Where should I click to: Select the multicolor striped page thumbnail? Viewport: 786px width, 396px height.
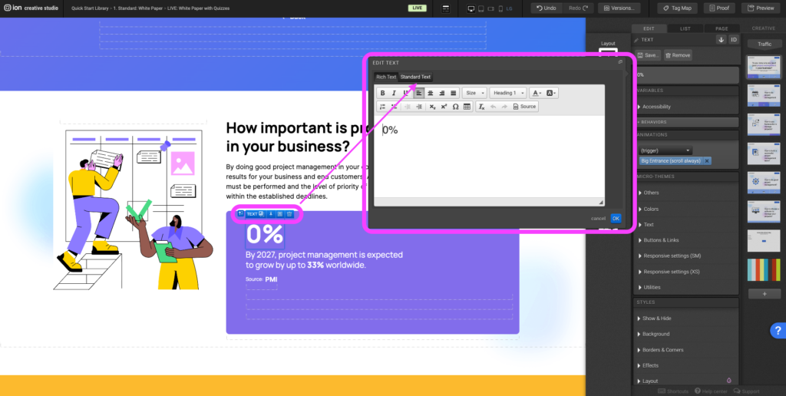click(x=764, y=271)
